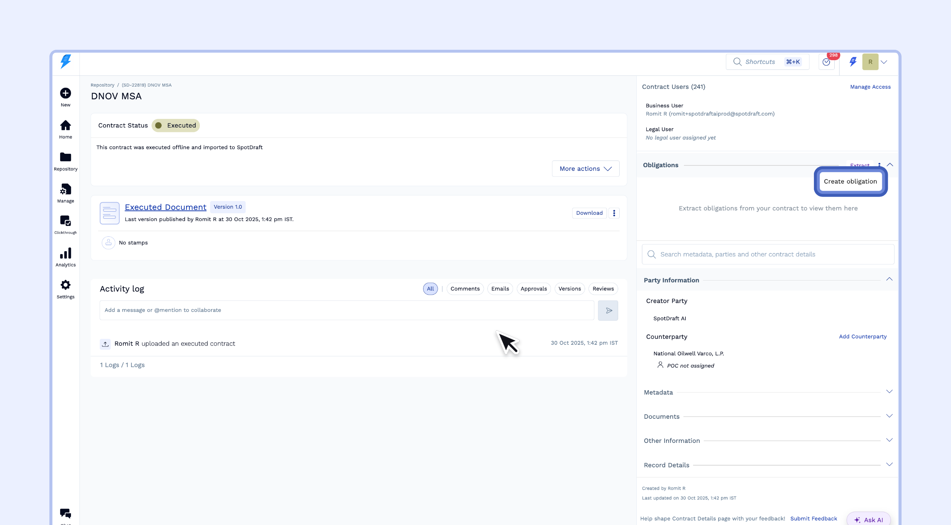This screenshot has height=525, width=951.
Task: Select Create obligation menu item
Action: 850,181
